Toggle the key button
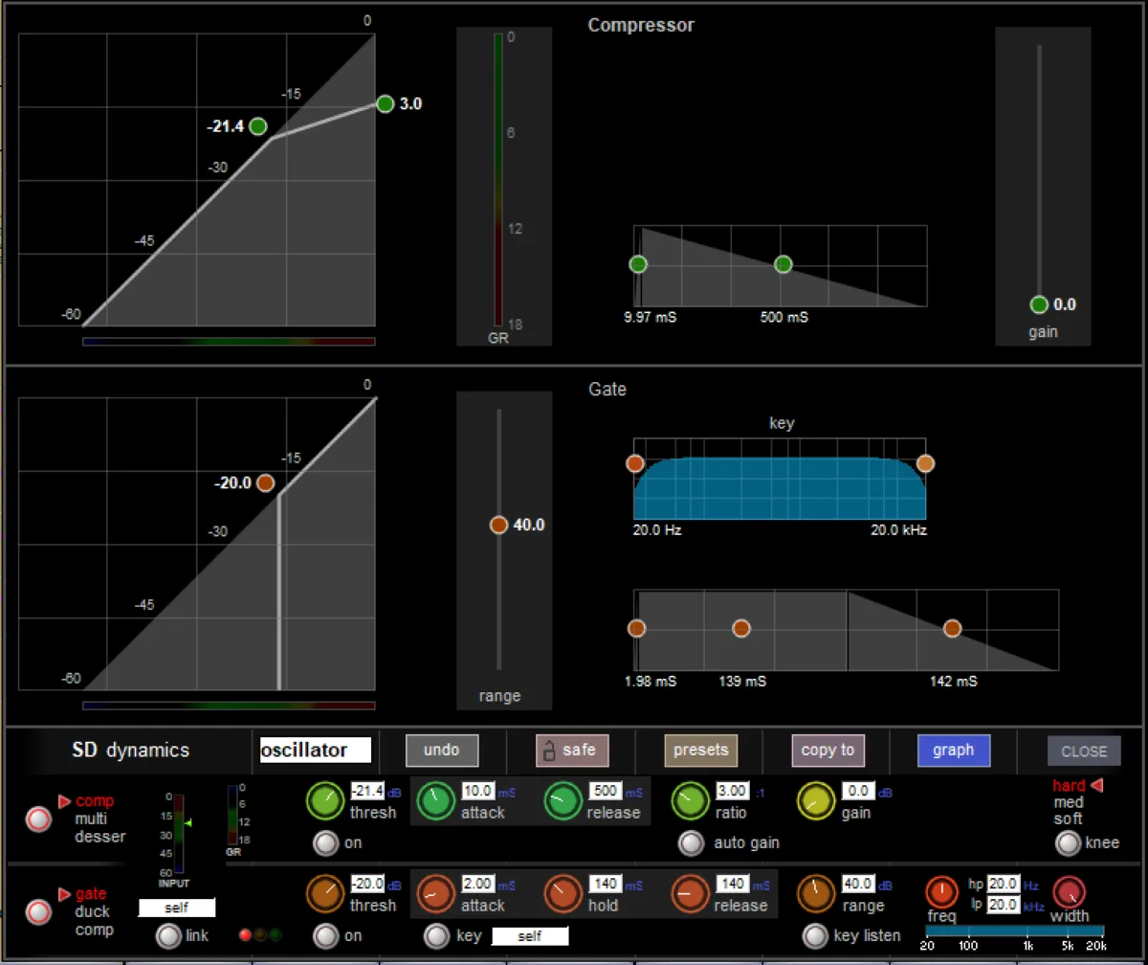Image resolution: width=1148 pixels, height=965 pixels. tap(437, 935)
